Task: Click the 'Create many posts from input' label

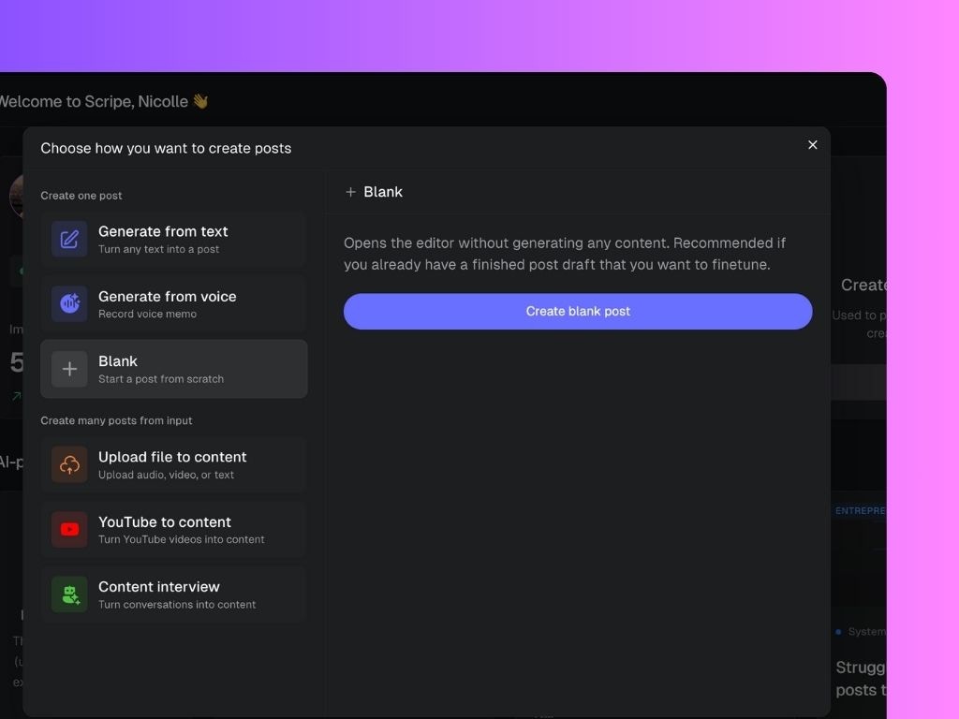Action: pyautogui.click(x=116, y=420)
